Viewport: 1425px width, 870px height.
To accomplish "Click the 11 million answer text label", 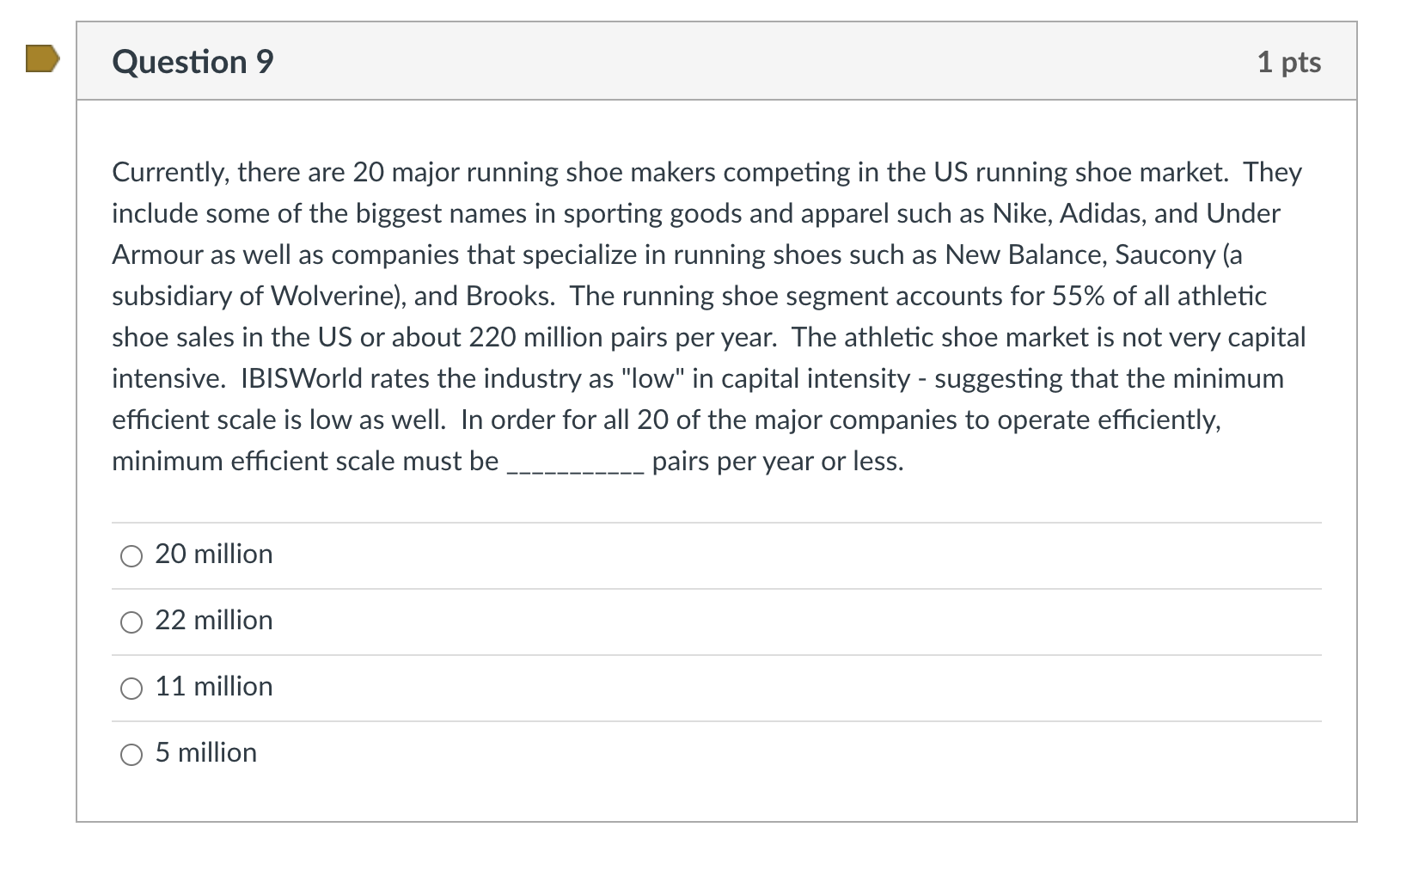I will (213, 686).
